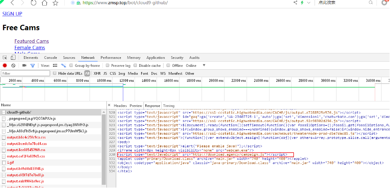Click the browser forward arrow
The image size is (390, 188).
point(22,3)
